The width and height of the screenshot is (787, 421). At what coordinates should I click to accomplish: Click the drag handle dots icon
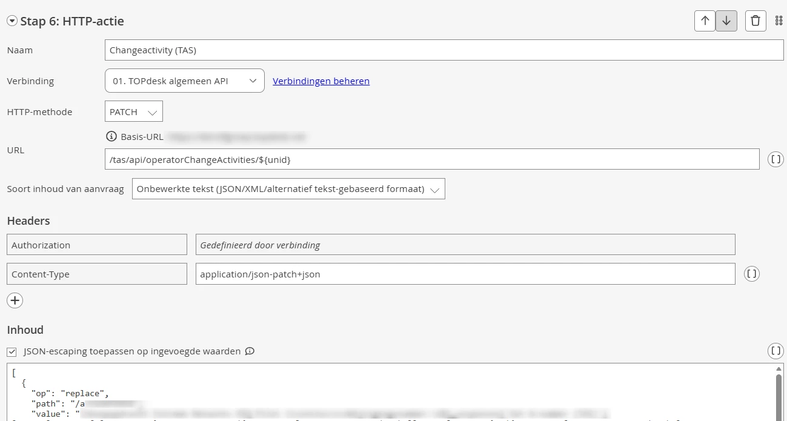coord(779,21)
